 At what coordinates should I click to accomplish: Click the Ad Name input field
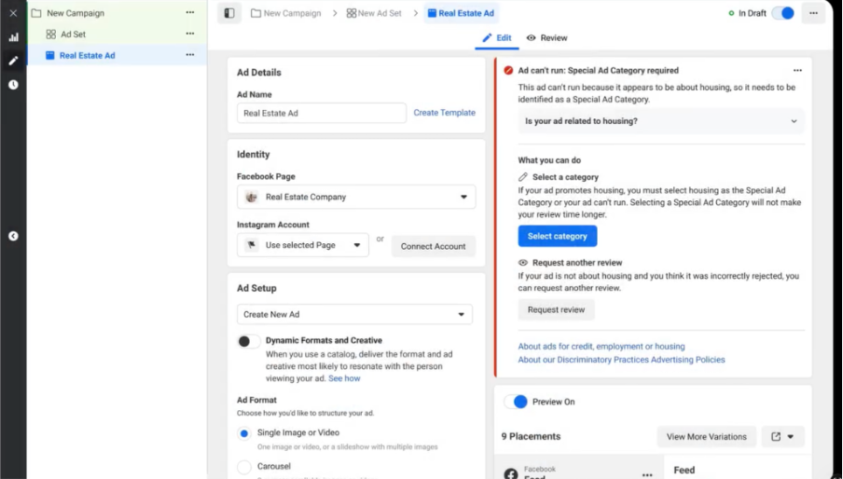[x=322, y=113]
